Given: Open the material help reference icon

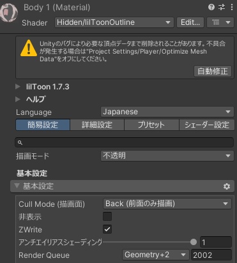Looking at the screenshot, I should tap(211, 7).
